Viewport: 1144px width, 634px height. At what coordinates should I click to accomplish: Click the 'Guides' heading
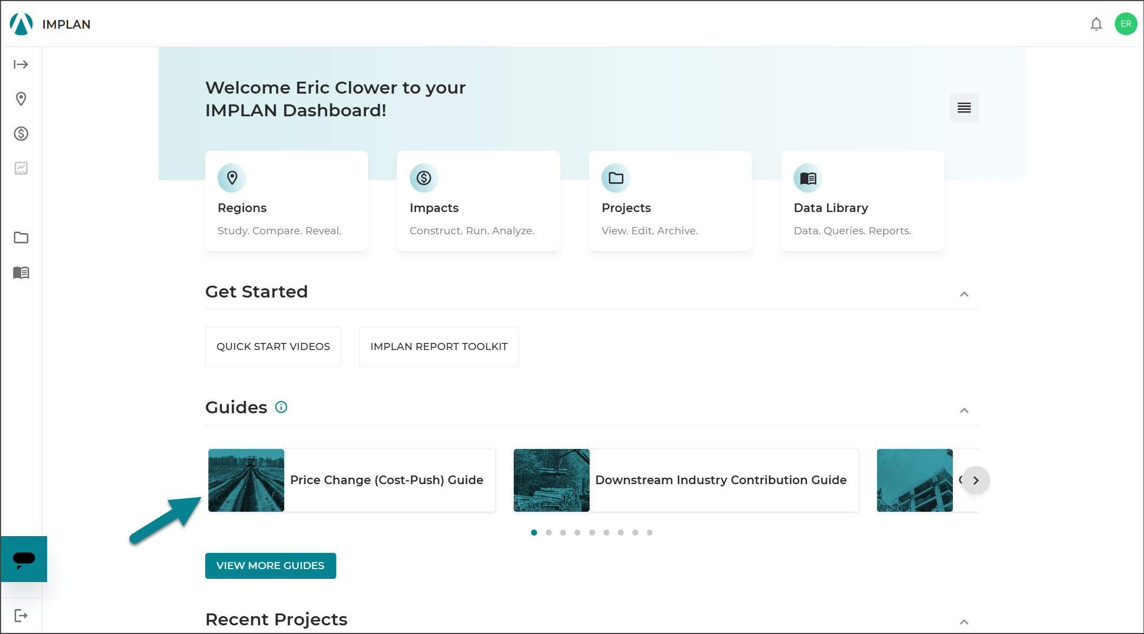[x=237, y=407]
